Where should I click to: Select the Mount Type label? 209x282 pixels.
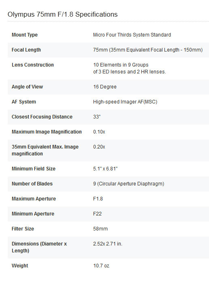[x=25, y=35]
